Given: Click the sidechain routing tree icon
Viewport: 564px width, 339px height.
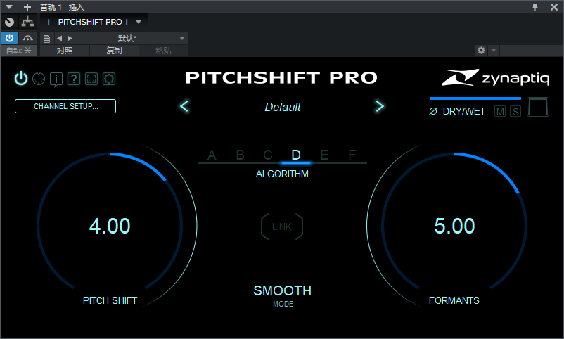Looking at the screenshot, I should (27, 22).
